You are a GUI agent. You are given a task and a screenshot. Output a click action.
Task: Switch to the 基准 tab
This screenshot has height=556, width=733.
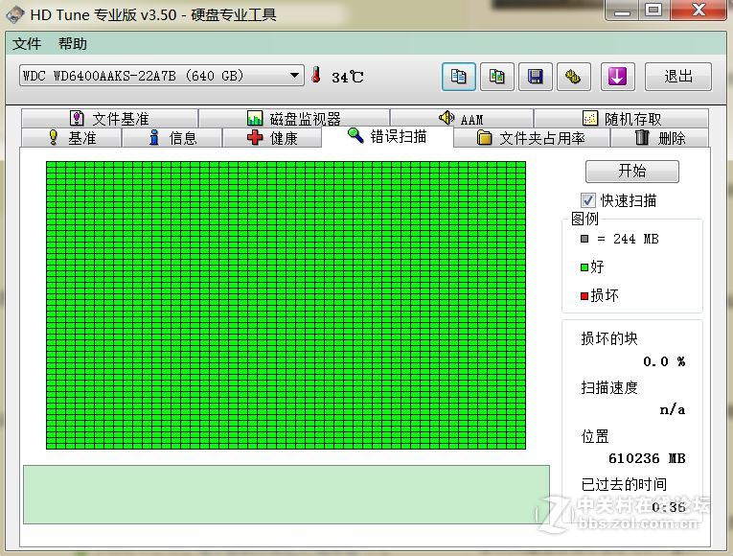point(72,138)
